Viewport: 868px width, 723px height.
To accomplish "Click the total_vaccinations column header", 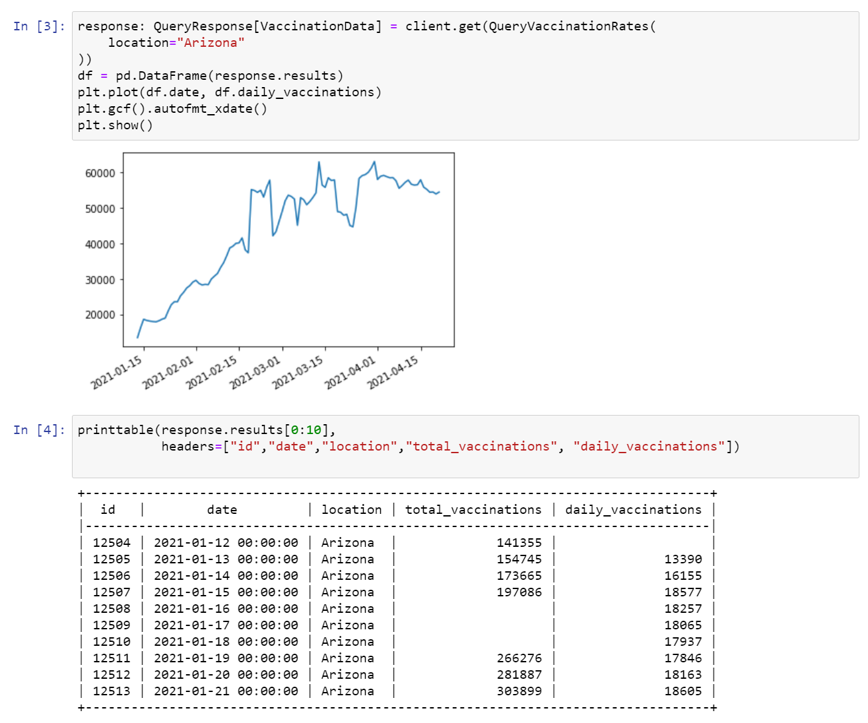I will (473, 510).
